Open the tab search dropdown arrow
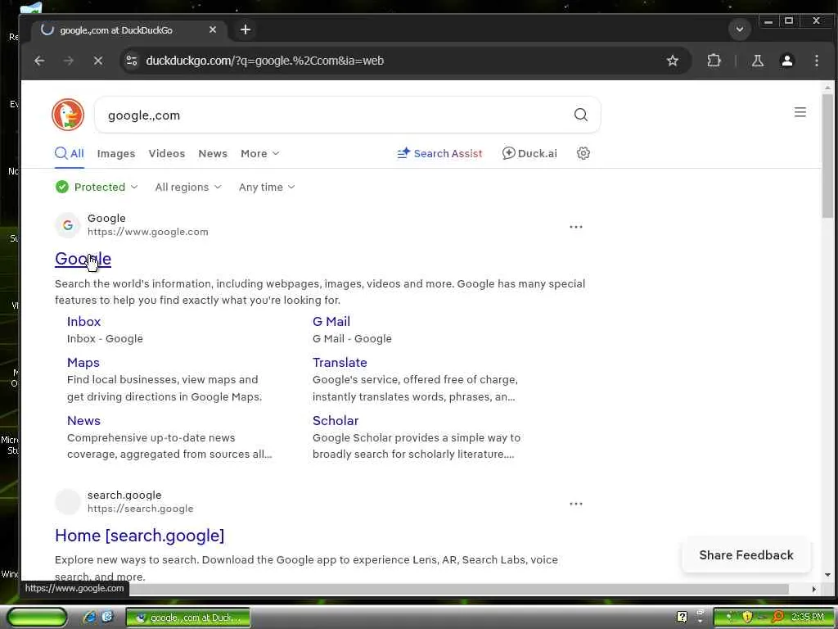This screenshot has width=838, height=629. tap(740, 29)
